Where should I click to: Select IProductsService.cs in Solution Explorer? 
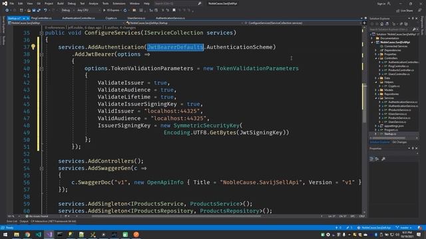click(x=399, y=110)
